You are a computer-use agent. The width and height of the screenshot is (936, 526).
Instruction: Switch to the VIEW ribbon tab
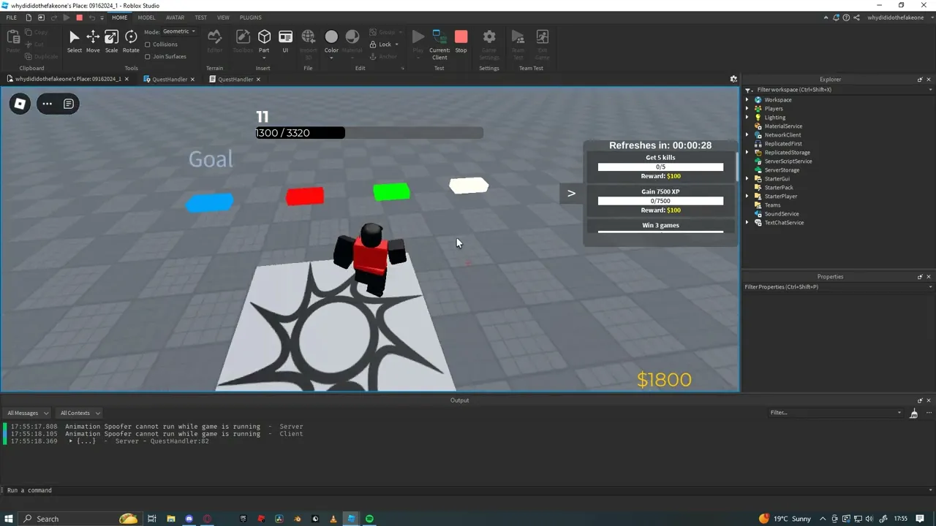pyautogui.click(x=223, y=18)
